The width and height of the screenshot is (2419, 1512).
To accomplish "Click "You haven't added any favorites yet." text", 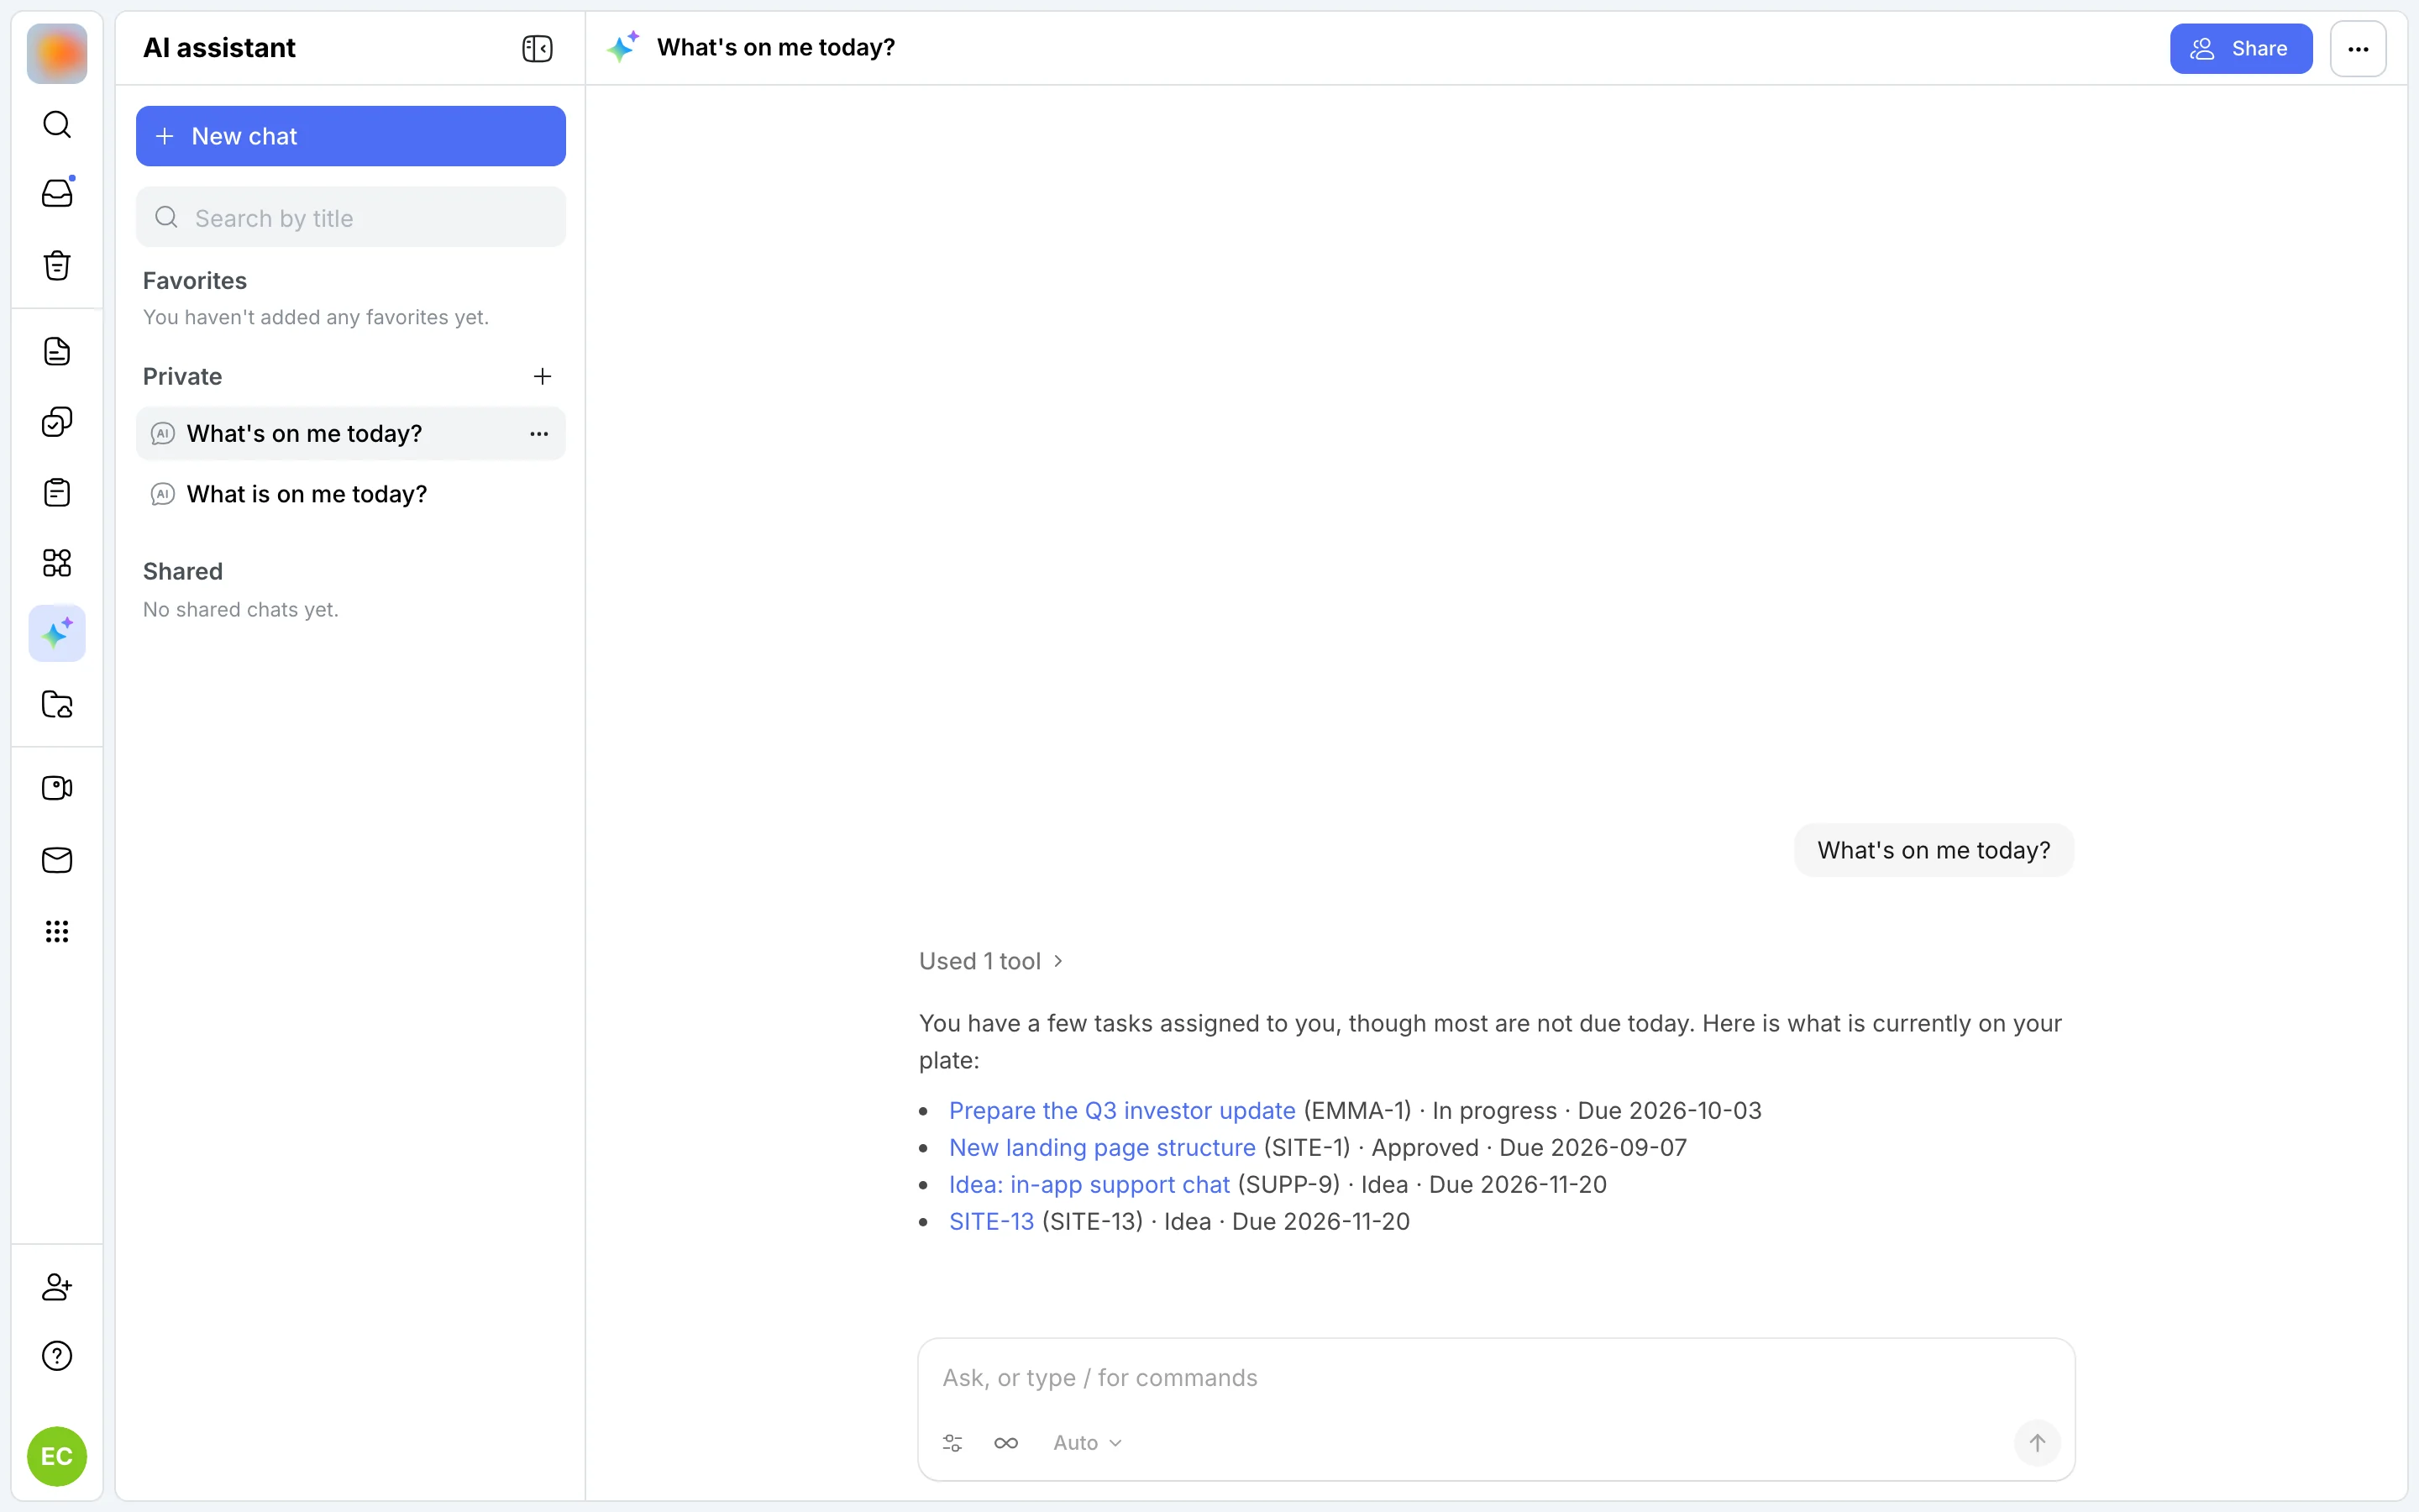I will pyautogui.click(x=316, y=317).
